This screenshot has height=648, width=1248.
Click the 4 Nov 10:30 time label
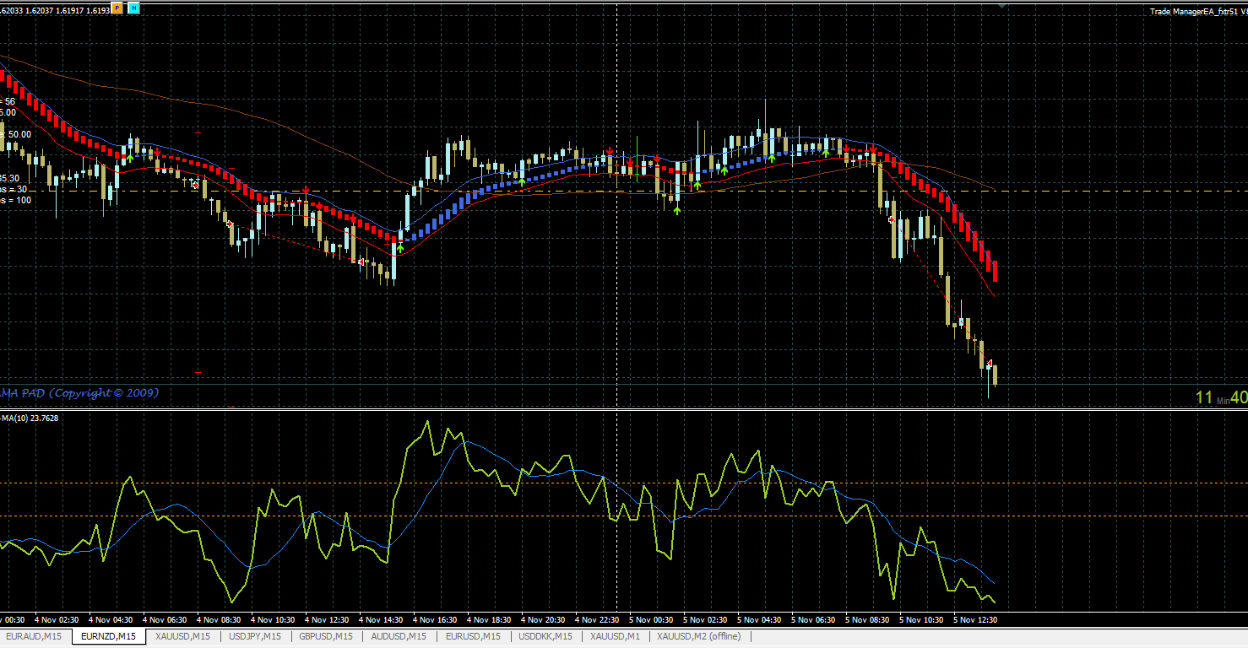[x=273, y=620]
